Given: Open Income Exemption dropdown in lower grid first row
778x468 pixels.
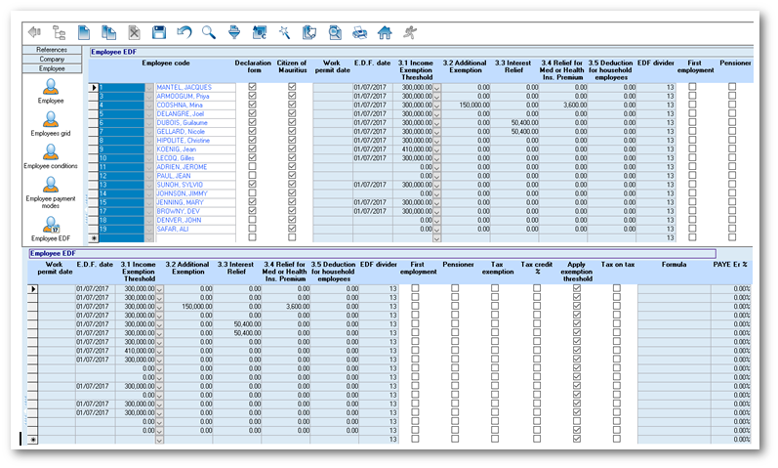Looking at the screenshot, I should pyautogui.click(x=159, y=289).
